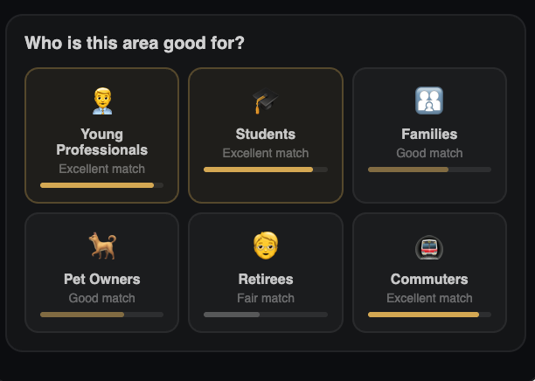
Task: Click the Pet Owners match progress bar
Action: pyautogui.click(x=101, y=315)
